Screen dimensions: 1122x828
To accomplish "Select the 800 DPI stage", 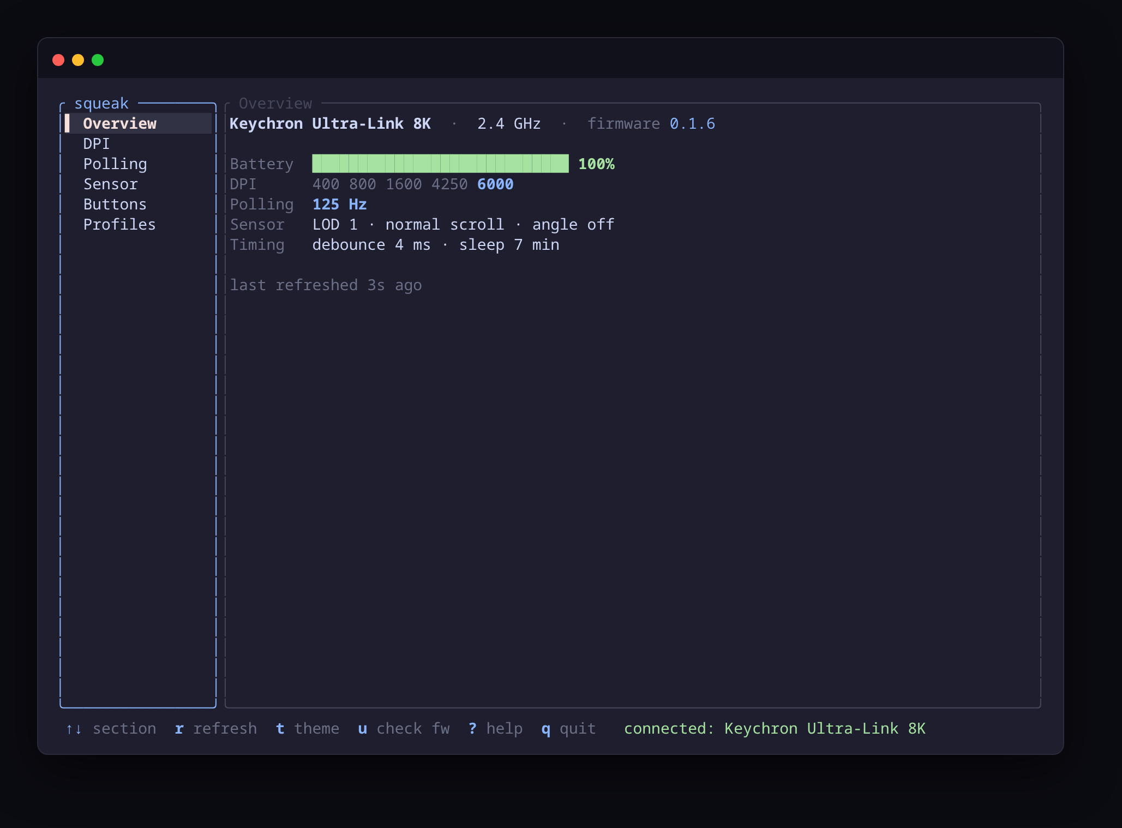I will coord(362,184).
